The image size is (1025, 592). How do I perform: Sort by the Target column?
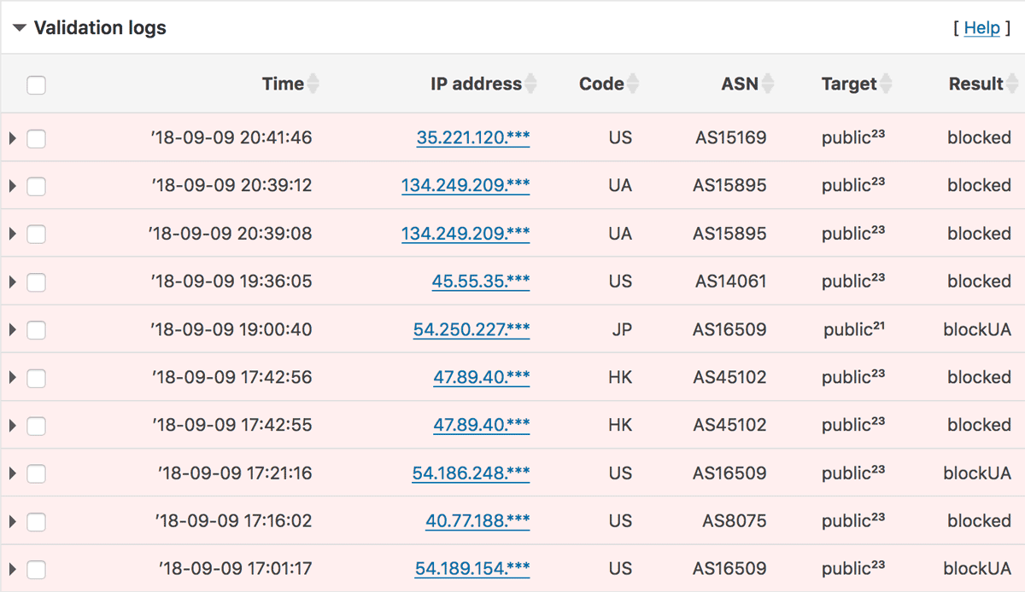(887, 84)
